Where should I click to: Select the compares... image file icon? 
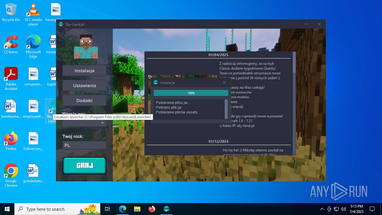(33, 77)
